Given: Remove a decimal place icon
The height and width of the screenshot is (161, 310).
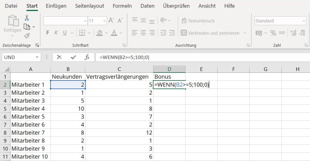Looking at the screenshot, I should click(x=302, y=33).
